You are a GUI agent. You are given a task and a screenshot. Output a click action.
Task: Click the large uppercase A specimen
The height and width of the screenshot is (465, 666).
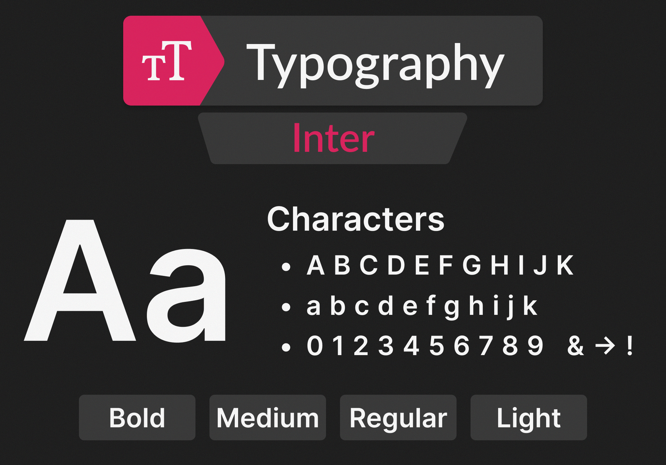[80, 281]
